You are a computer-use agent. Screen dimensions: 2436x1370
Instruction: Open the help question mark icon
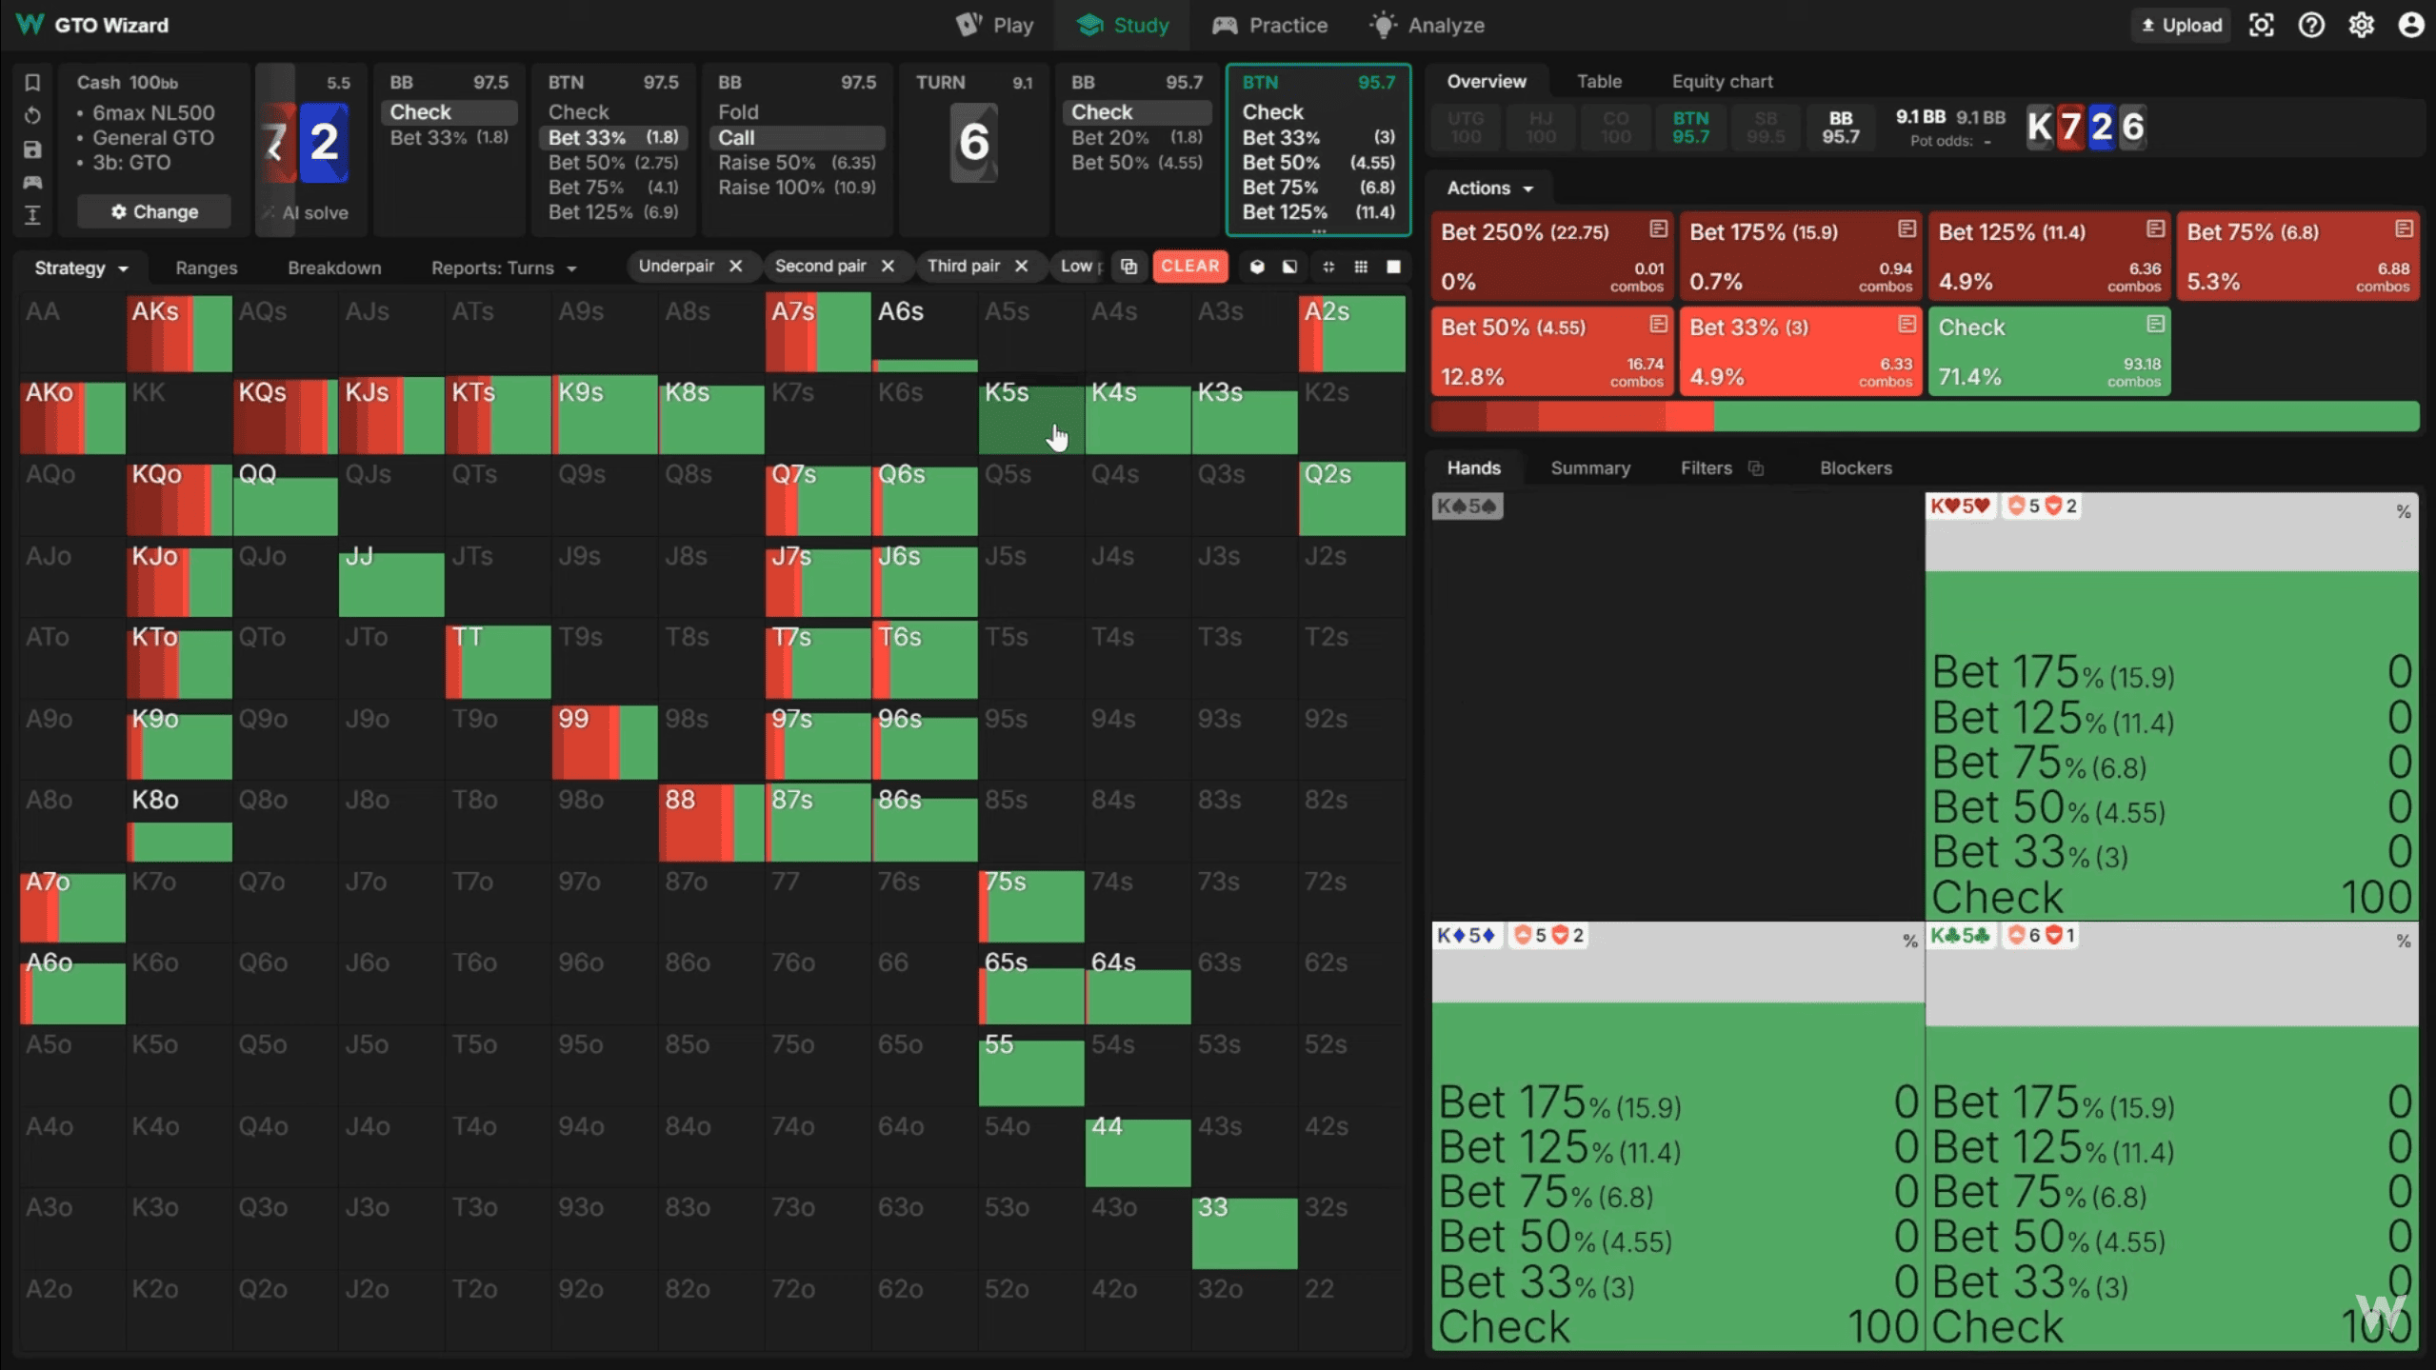[x=2310, y=26]
